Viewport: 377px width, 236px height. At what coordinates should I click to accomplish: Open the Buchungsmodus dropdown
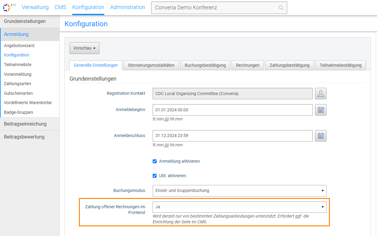tap(239, 190)
